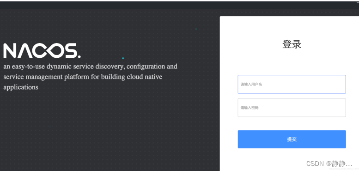
Task: Click the username input field
Action: [292, 84]
